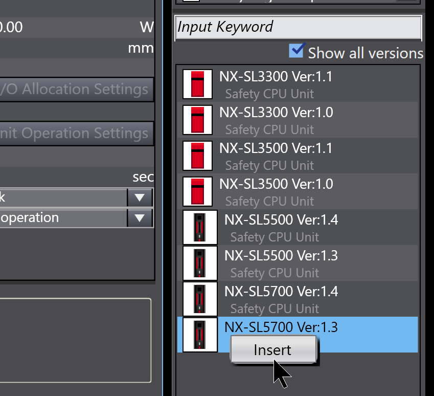Choose the NX-SL5500 Ver:1.3 text row

click(298, 263)
